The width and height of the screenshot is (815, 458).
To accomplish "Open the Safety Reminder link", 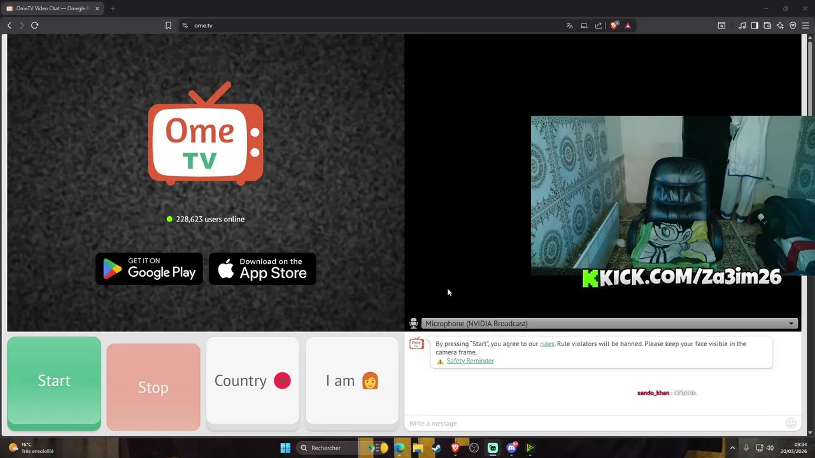I will (x=470, y=361).
